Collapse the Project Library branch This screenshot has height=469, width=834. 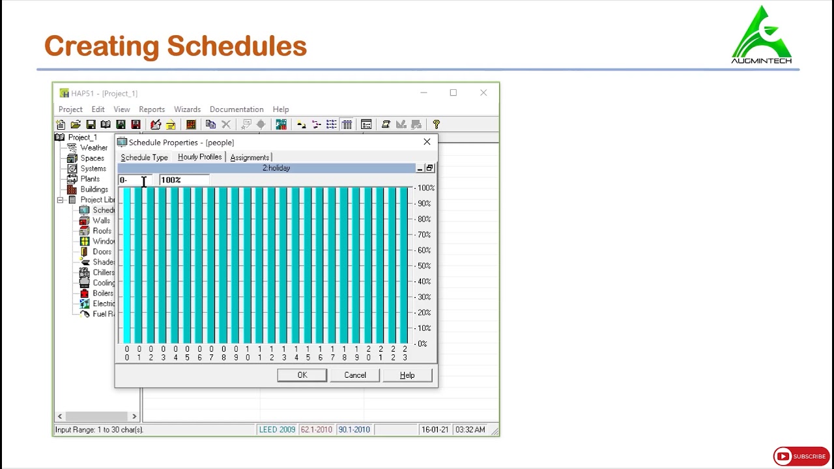click(x=60, y=199)
